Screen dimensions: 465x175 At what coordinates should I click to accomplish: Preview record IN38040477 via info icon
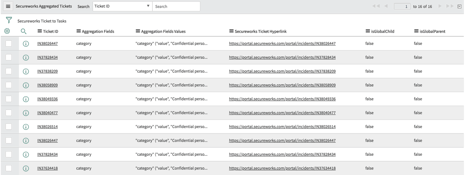tap(26, 113)
